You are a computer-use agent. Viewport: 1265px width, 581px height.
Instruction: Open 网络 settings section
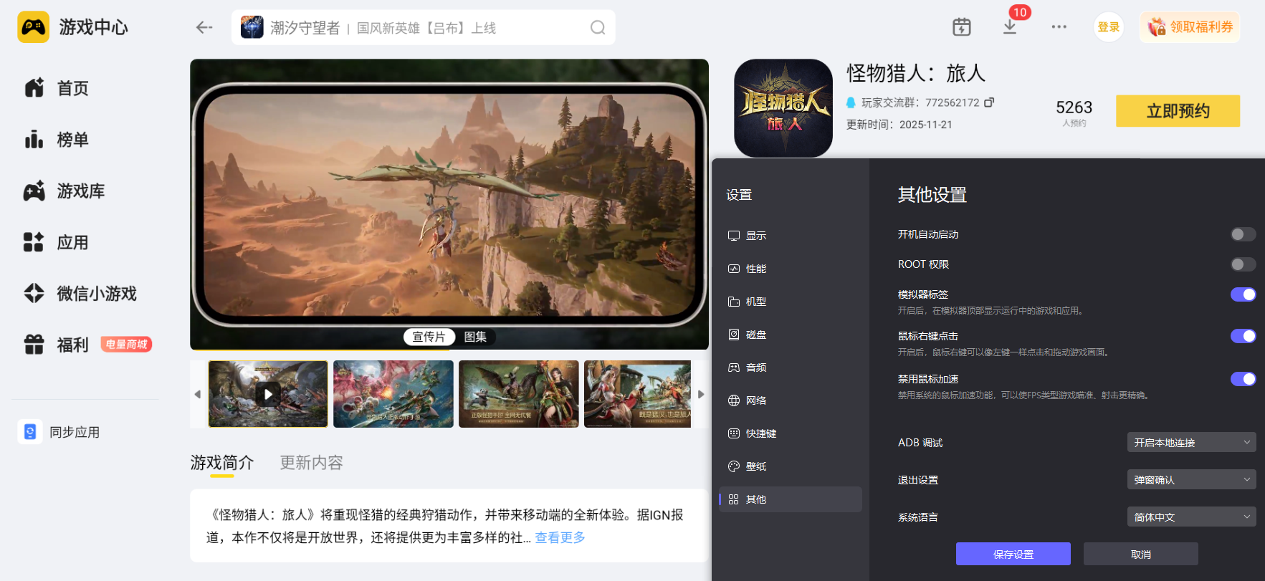pos(791,400)
